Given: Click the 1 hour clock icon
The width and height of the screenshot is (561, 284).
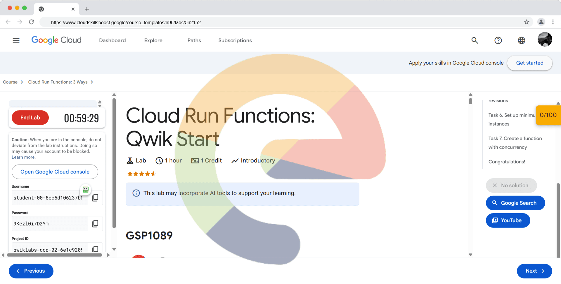Looking at the screenshot, I should (159, 160).
